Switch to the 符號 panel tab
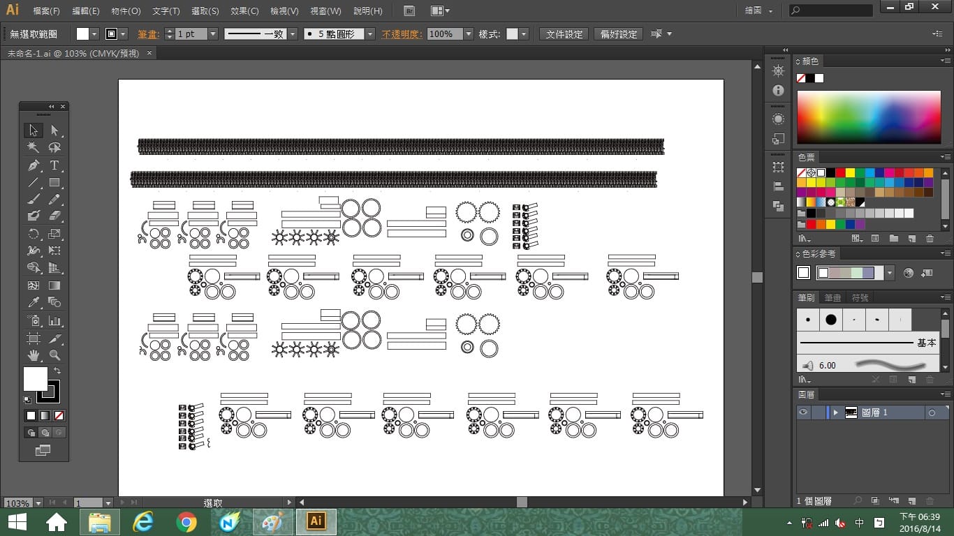954x536 pixels. (x=860, y=298)
